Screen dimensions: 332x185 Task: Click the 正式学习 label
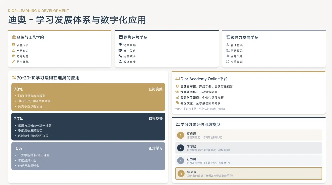coord(156,148)
